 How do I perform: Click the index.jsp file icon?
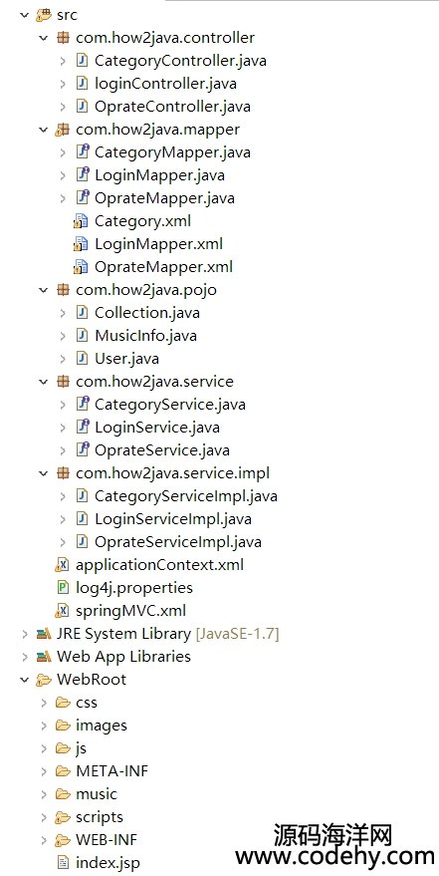63,863
